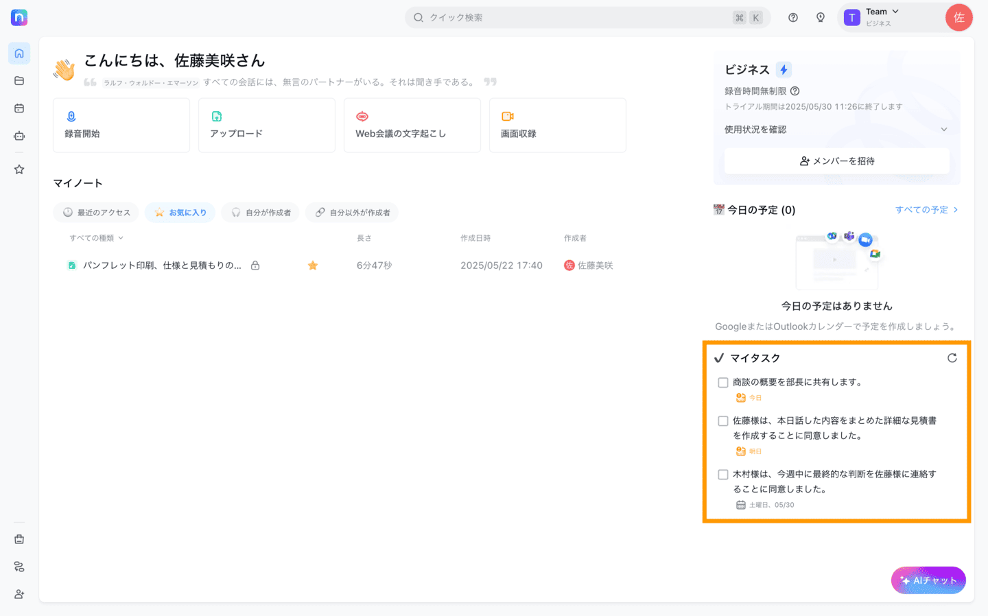Open the calendar icon in sidebar
The image size is (988, 616).
(19, 108)
